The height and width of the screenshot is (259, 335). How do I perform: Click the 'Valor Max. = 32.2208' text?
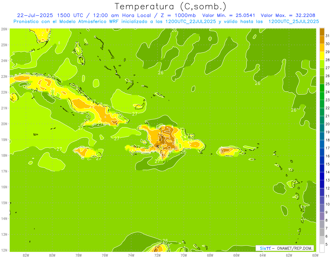click(289, 15)
